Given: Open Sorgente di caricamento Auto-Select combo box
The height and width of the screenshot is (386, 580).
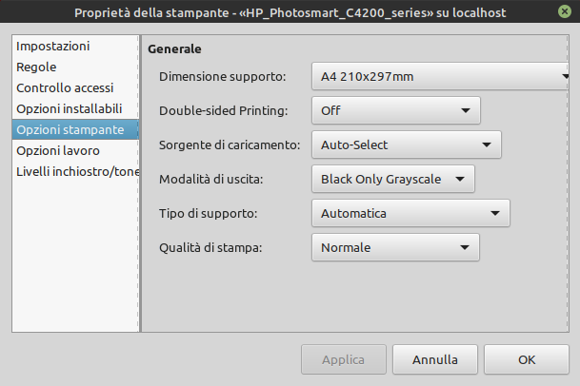Looking at the screenshot, I should pyautogui.click(x=406, y=145).
